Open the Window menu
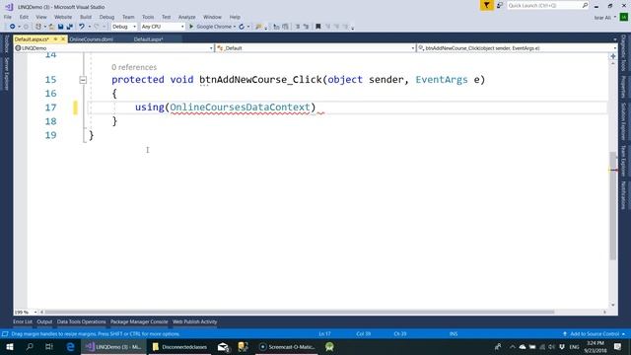The width and height of the screenshot is (631, 355). click(x=212, y=17)
